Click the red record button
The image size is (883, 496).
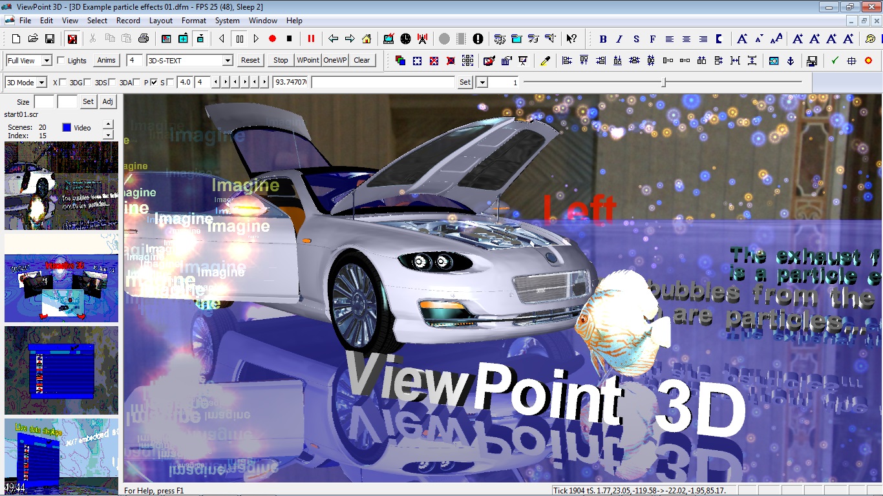pyautogui.click(x=272, y=39)
